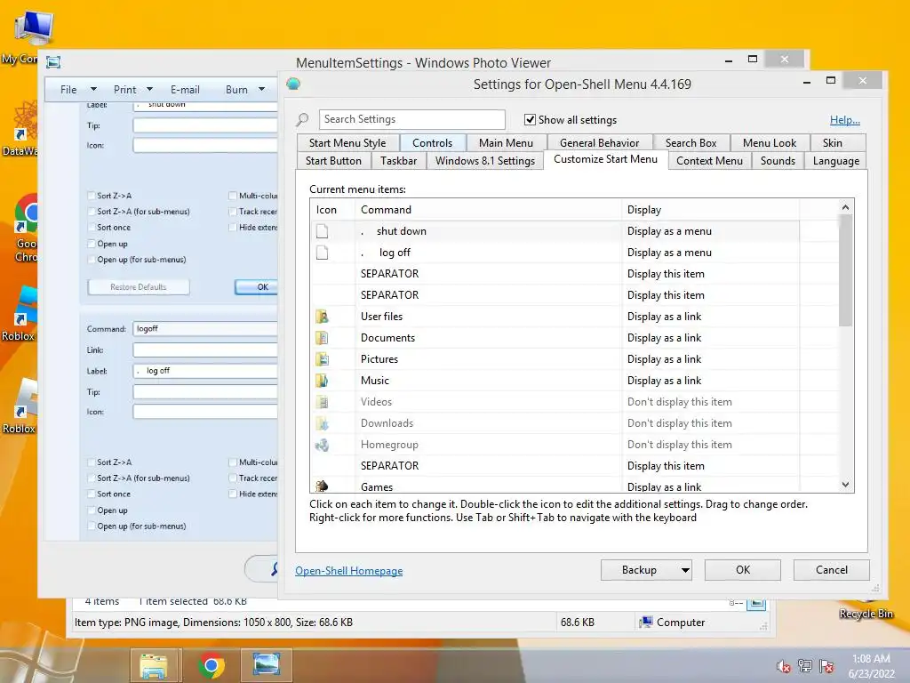Image resolution: width=910 pixels, height=683 pixels.
Task: Click the Command column header
Action: click(488, 210)
